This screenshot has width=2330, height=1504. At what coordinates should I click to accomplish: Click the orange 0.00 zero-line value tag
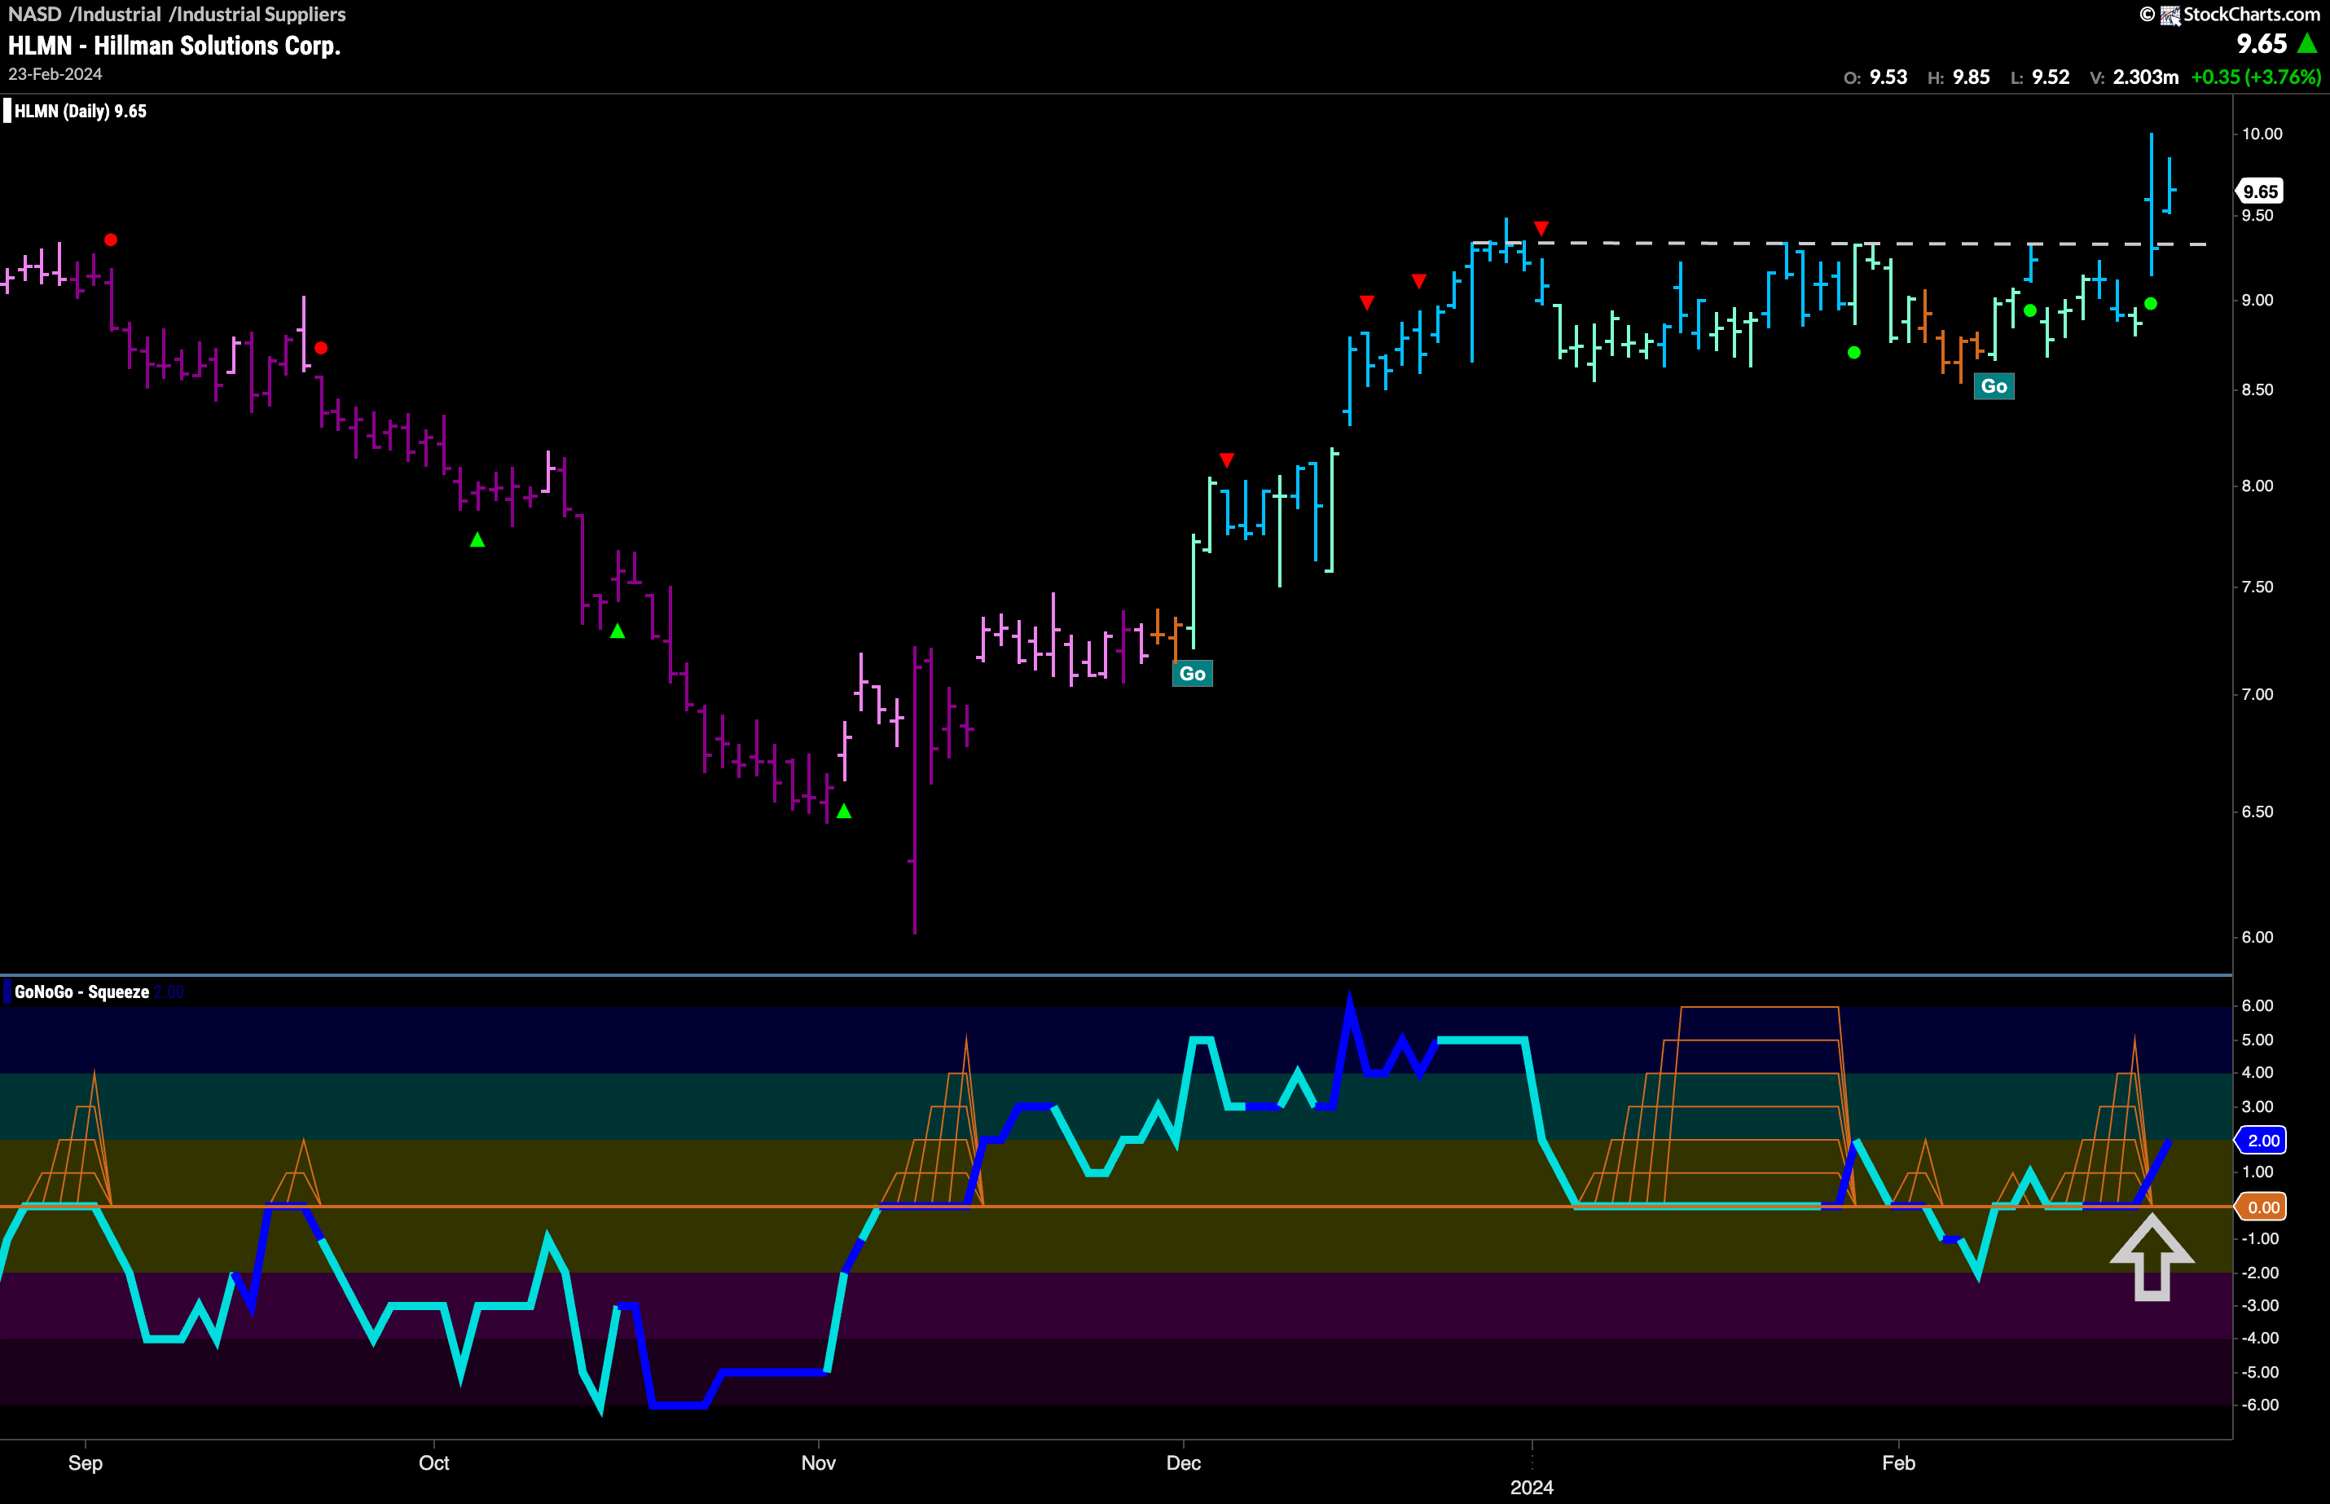(x=2261, y=1207)
